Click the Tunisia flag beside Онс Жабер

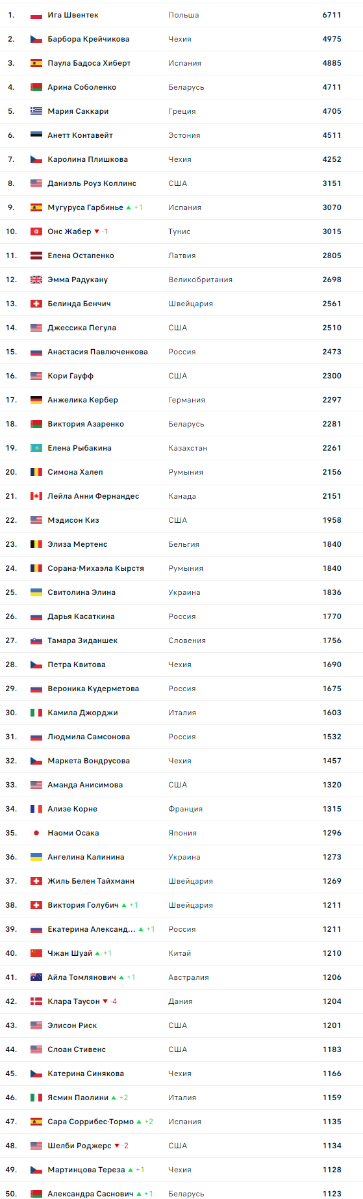36,231
